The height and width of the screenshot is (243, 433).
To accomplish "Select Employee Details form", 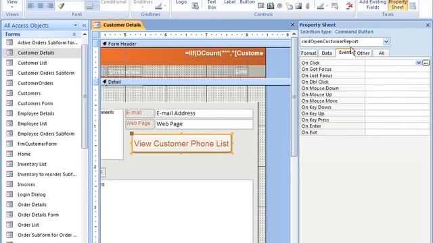I will [x=42, y=113].
